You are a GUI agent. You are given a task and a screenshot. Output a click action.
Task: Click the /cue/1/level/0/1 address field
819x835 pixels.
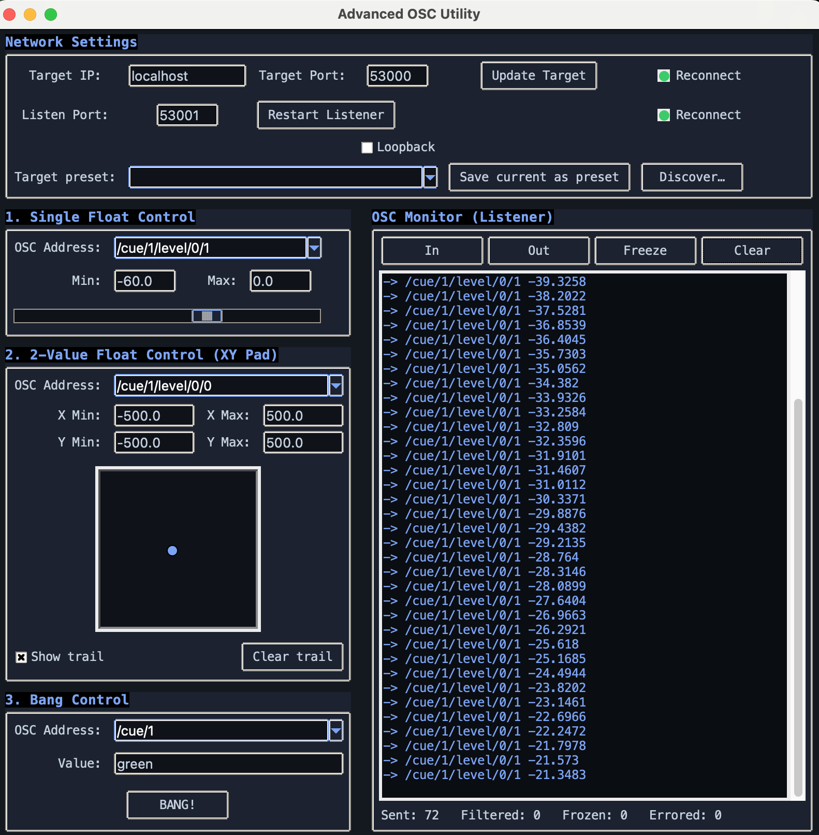(211, 248)
